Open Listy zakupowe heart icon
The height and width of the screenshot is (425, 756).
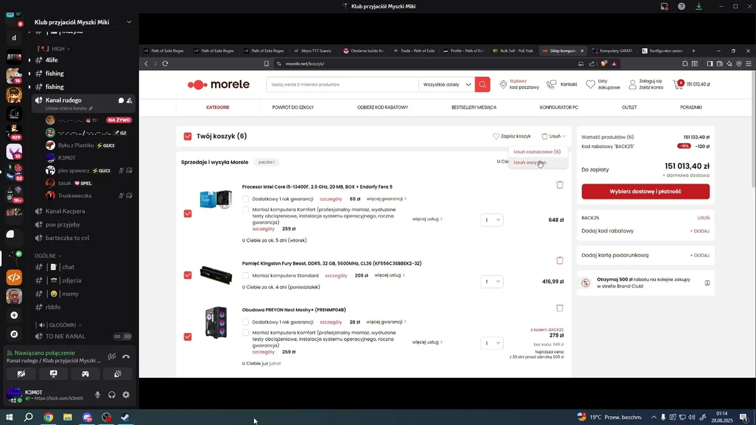coord(591,84)
